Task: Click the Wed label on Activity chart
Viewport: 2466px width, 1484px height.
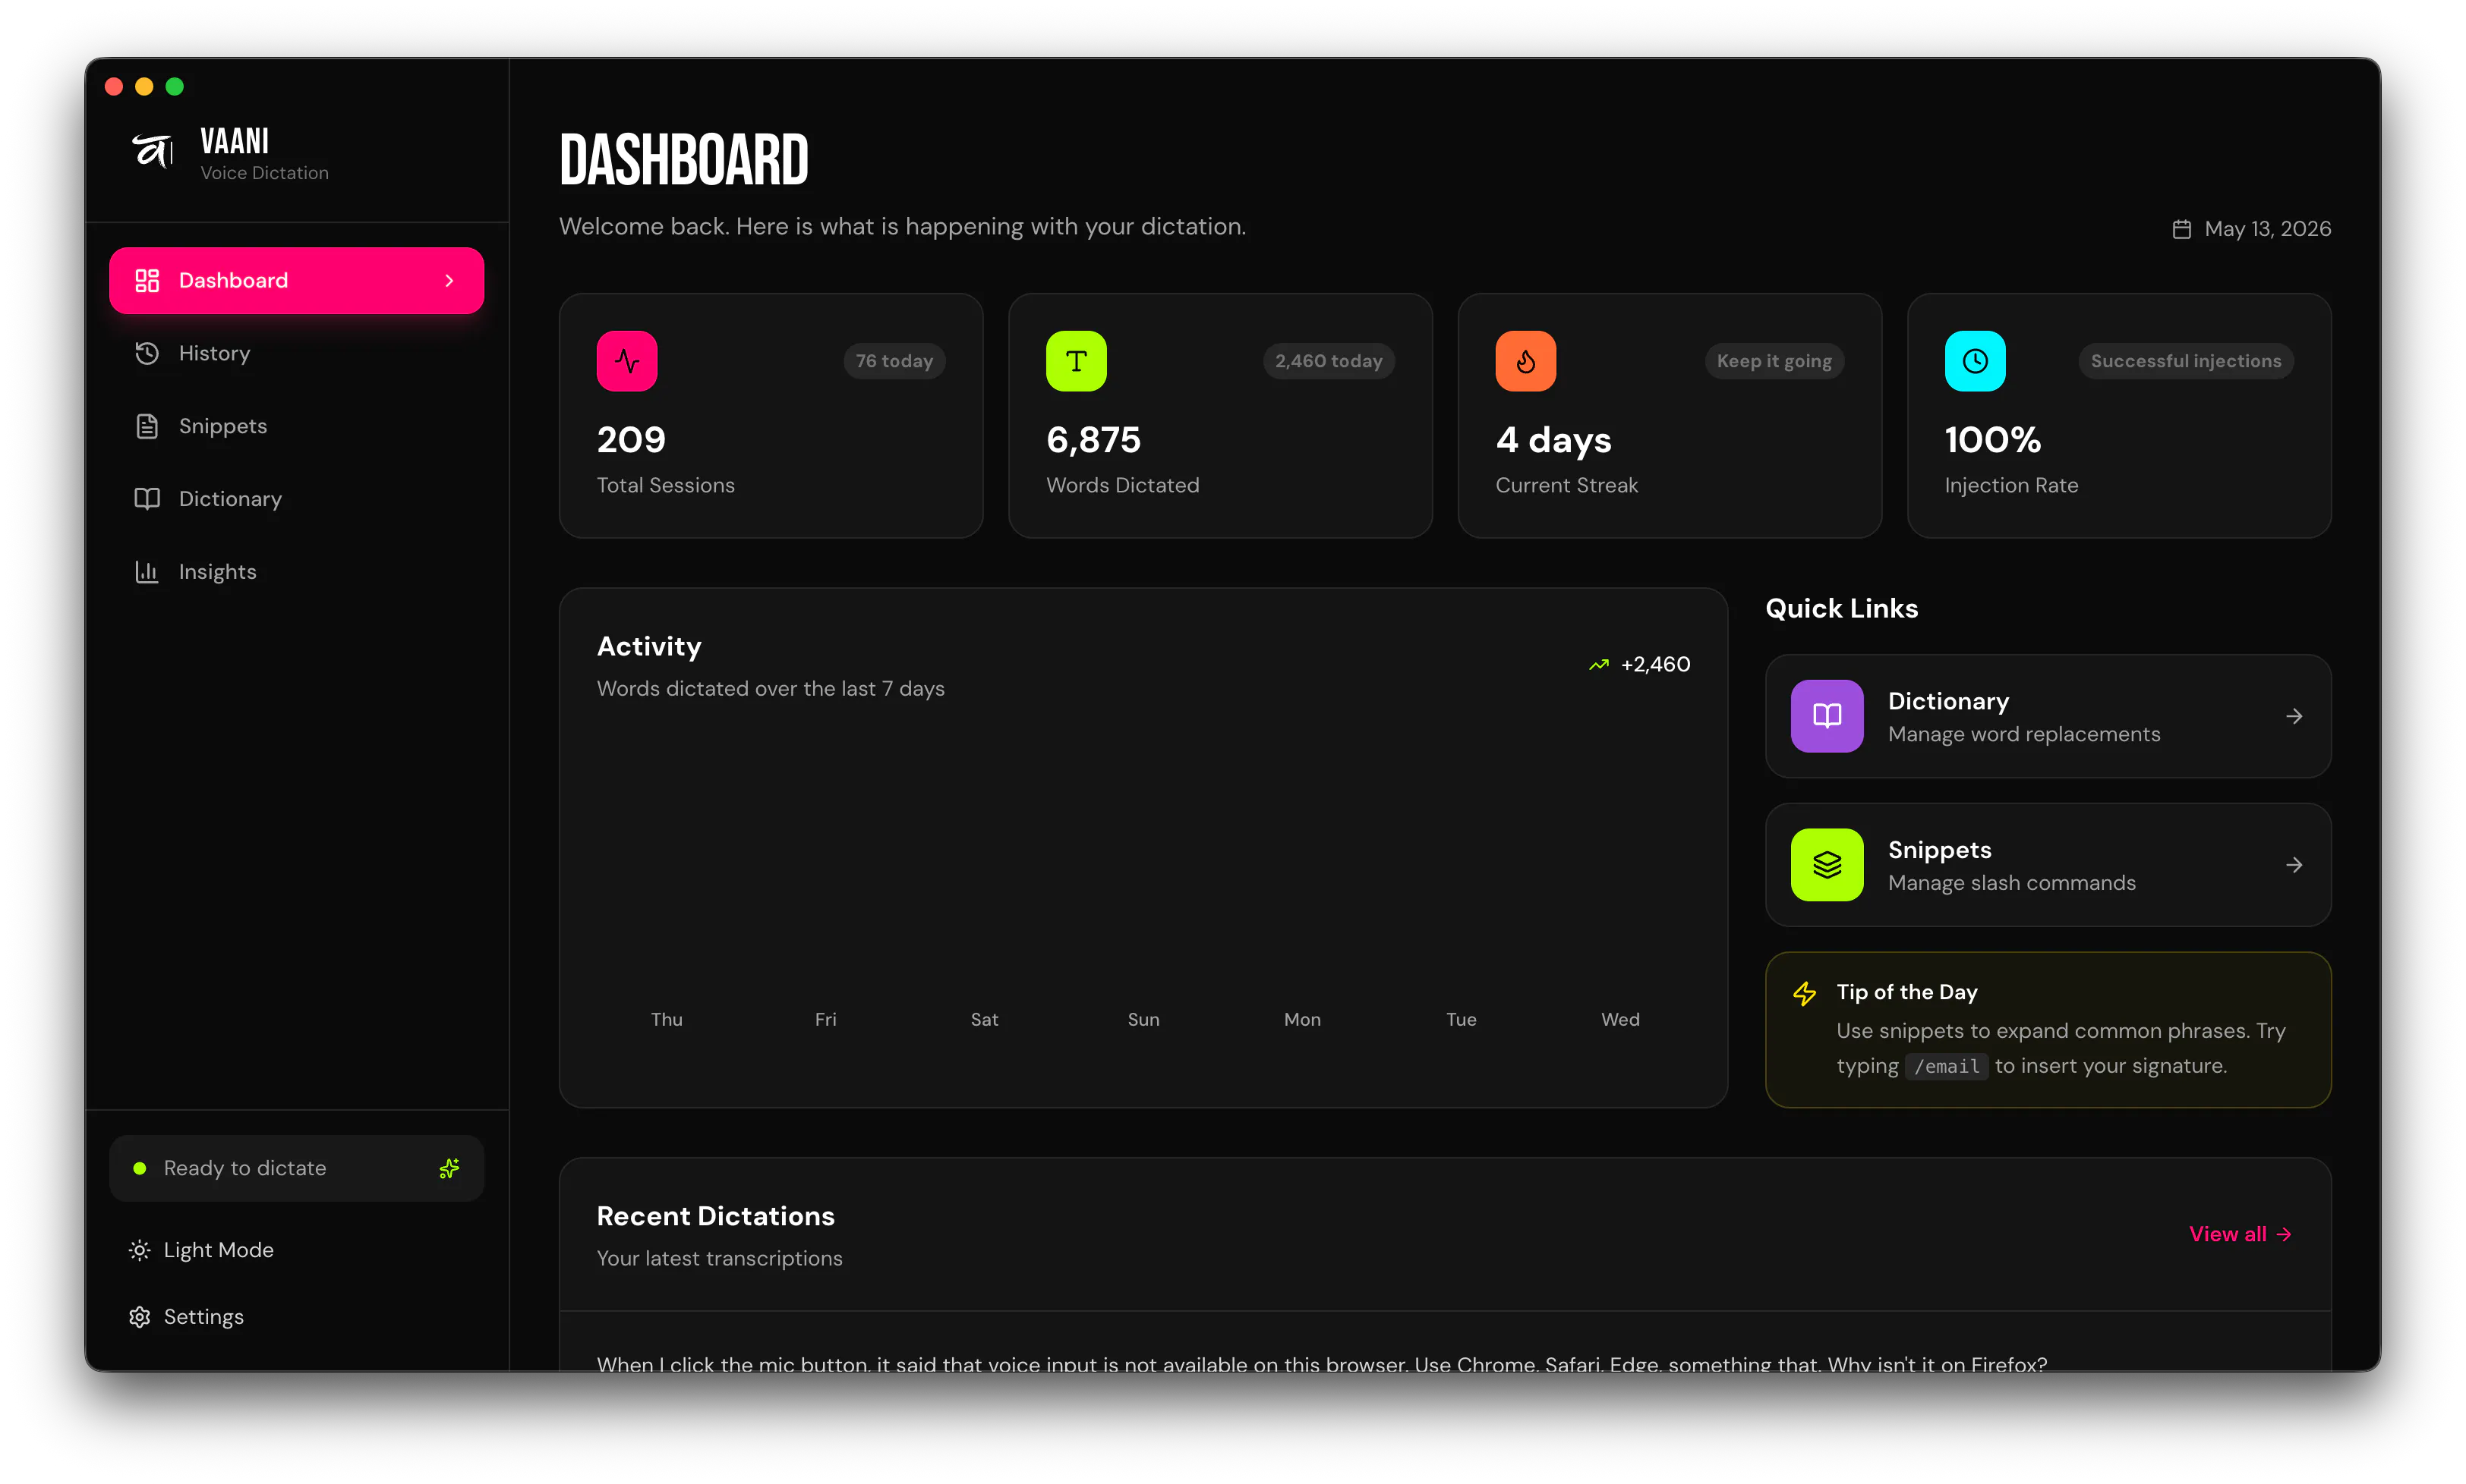Action: (1619, 1019)
